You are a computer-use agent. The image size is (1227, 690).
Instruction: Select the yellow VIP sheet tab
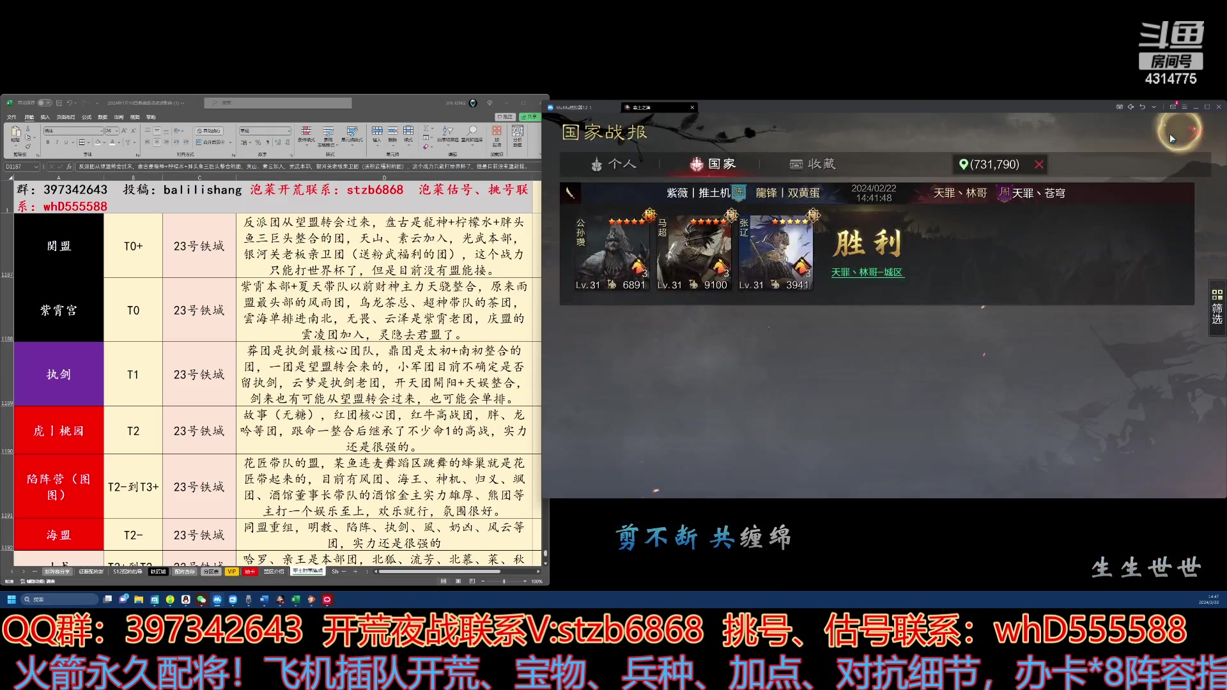point(231,572)
